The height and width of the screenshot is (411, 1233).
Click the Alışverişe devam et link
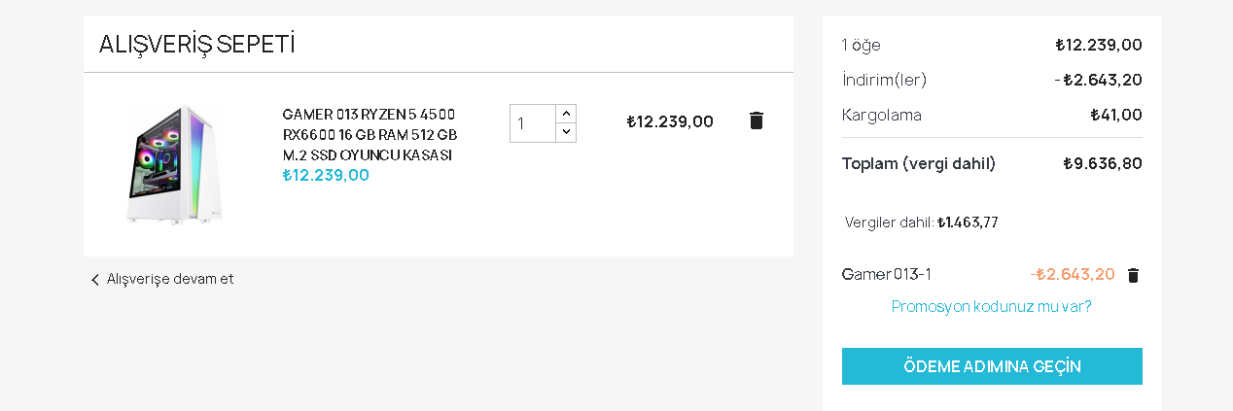170,279
